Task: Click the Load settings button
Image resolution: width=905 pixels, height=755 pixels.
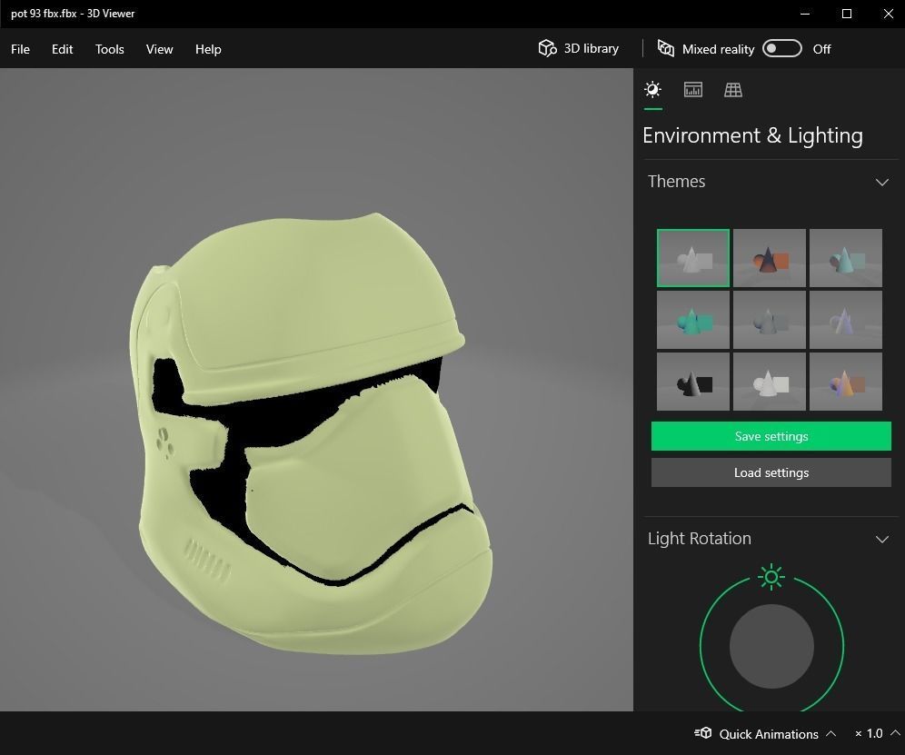Action: 771,472
